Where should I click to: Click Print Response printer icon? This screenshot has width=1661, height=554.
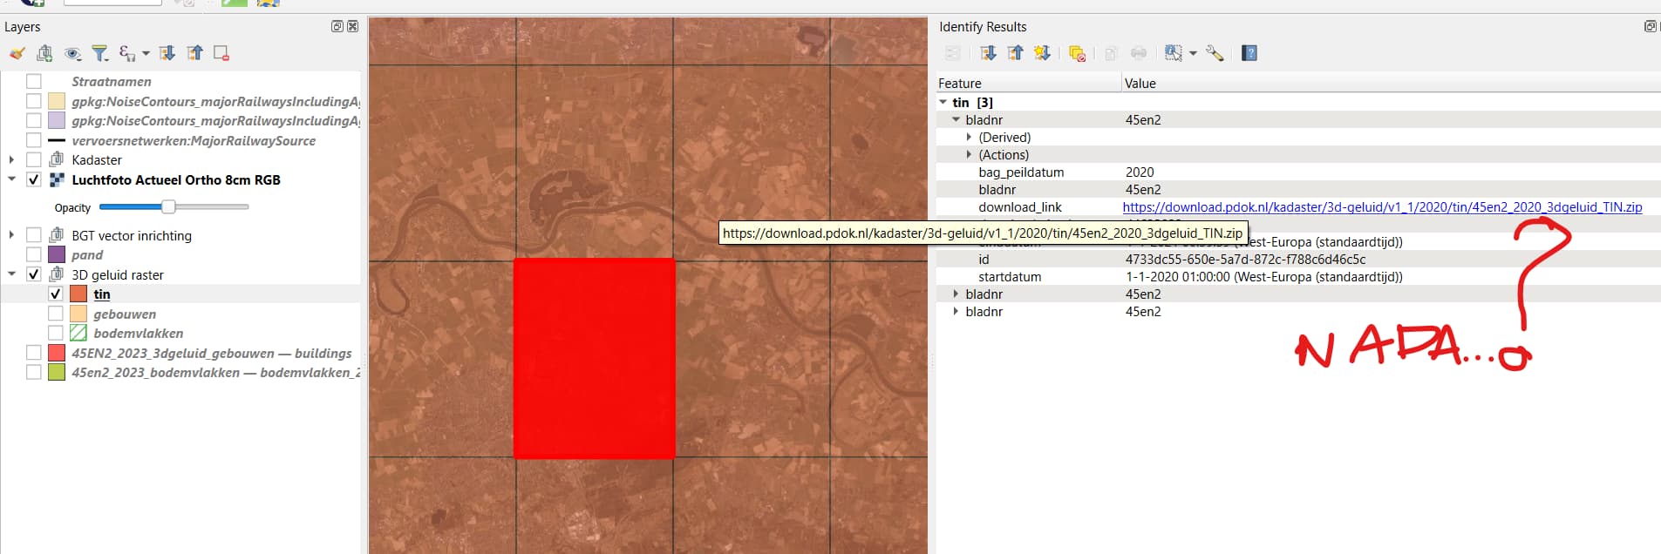pyautogui.click(x=1139, y=53)
